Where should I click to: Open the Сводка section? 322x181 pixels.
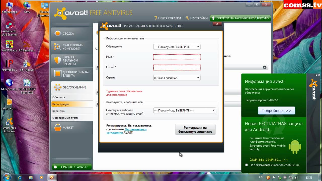[72, 33]
